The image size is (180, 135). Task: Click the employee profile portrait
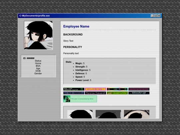click(x=38, y=35)
